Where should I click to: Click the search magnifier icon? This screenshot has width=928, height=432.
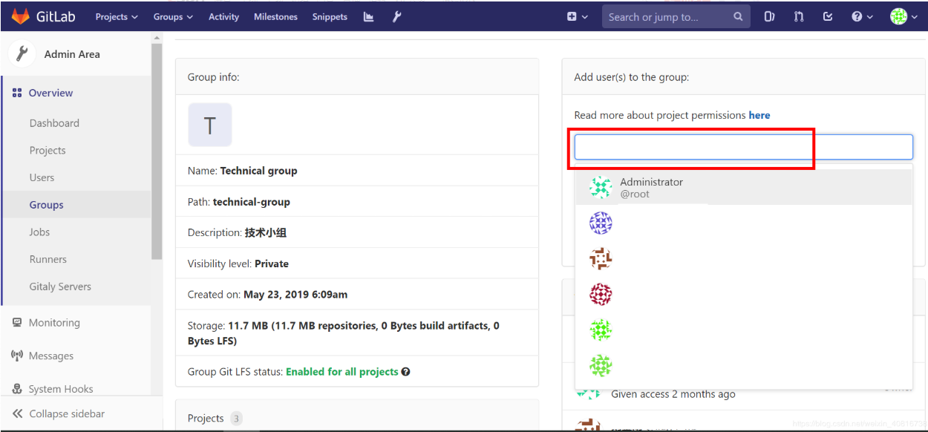738,16
